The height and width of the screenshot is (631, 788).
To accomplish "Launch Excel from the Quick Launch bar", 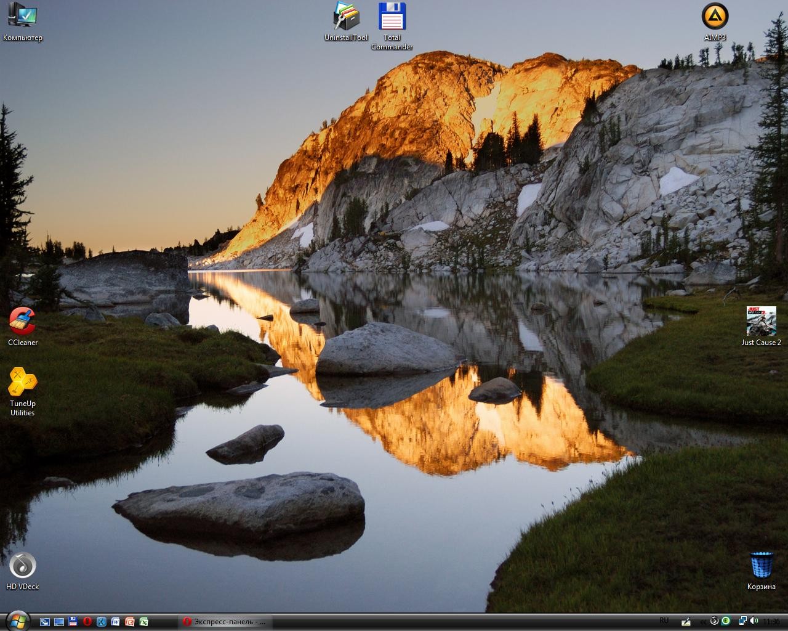I will (144, 622).
